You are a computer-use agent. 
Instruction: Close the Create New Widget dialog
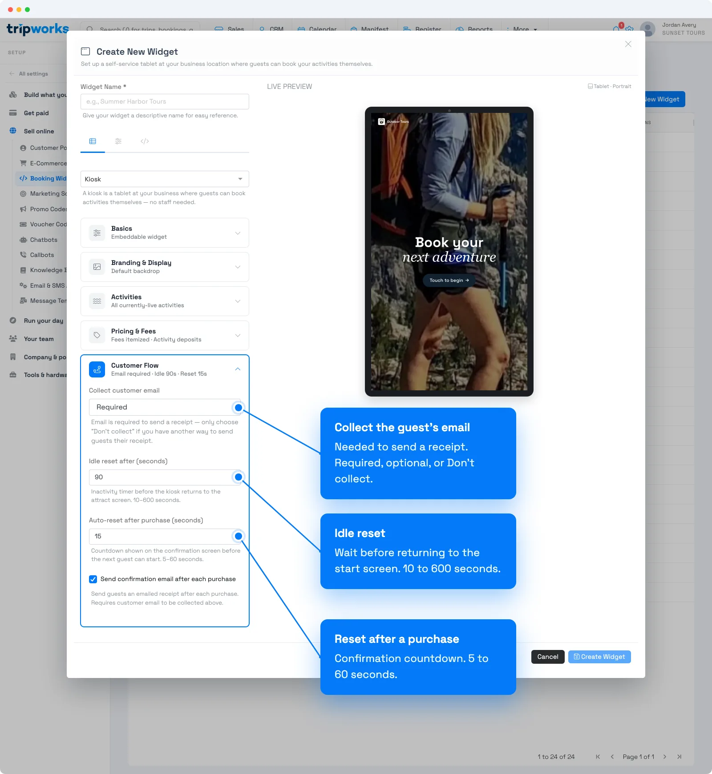click(x=628, y=44)
